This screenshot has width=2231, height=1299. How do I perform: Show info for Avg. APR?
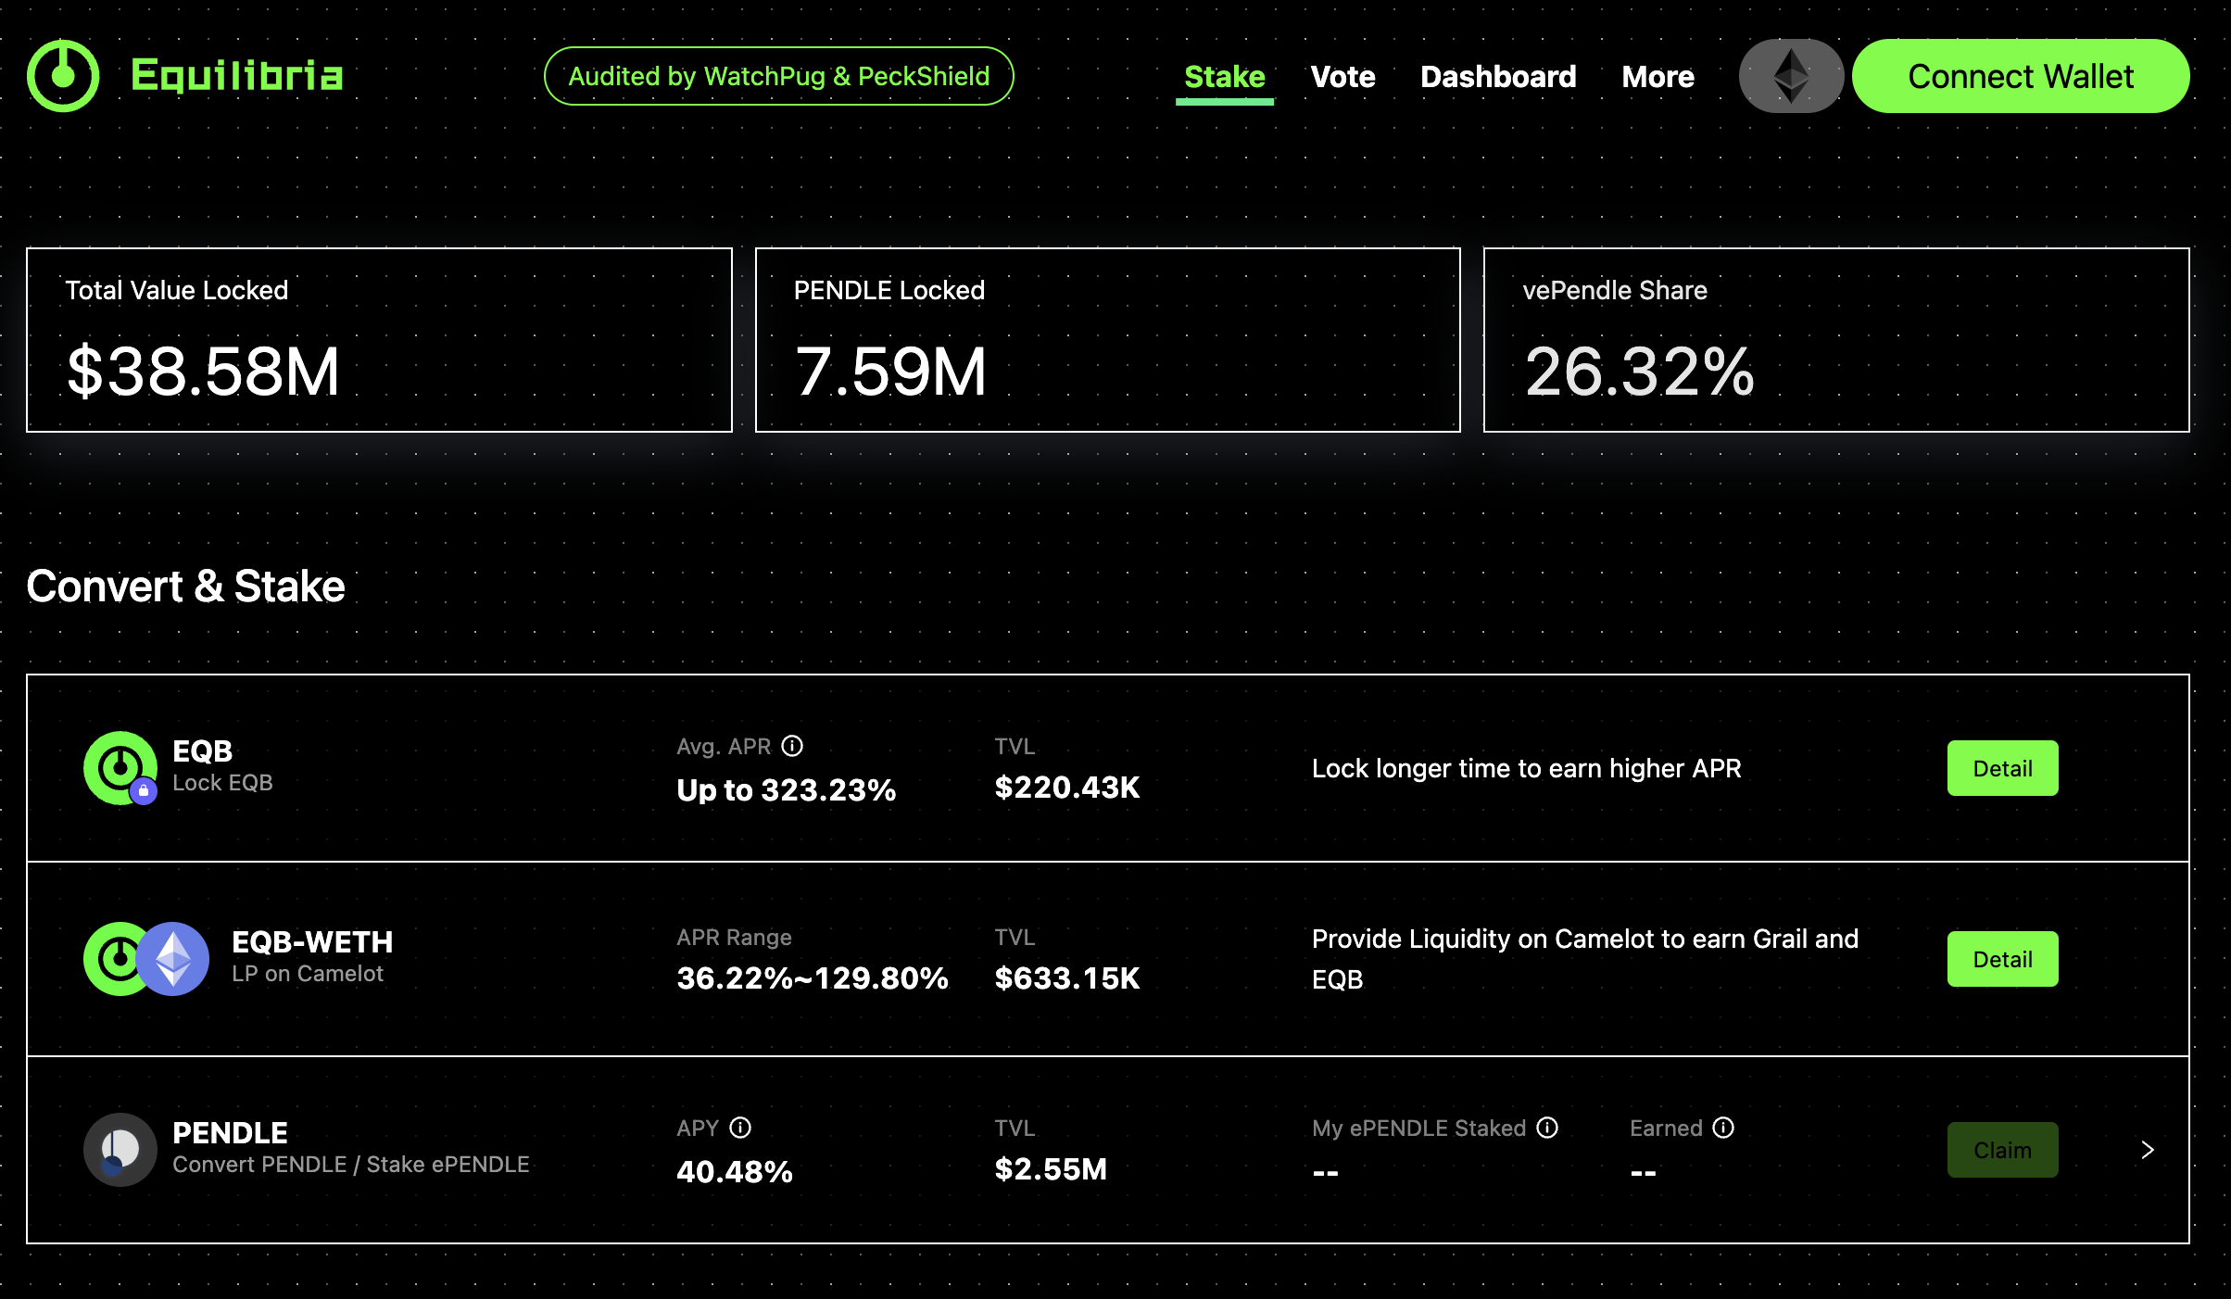pyautogui.click(x=792, y=746)
